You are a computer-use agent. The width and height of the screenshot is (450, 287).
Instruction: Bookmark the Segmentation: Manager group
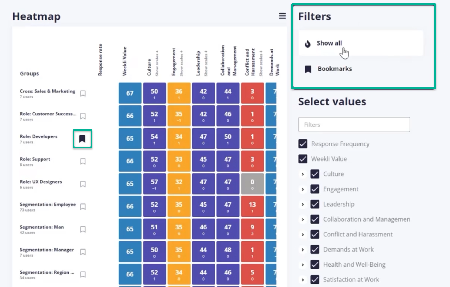click(x=83, y=252)
